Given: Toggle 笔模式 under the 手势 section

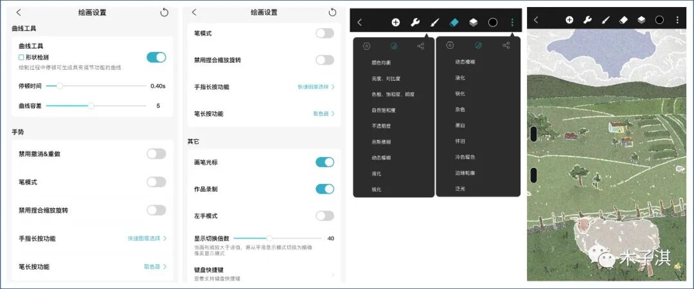Looking at the screenshot, I should tap(156, 182).
